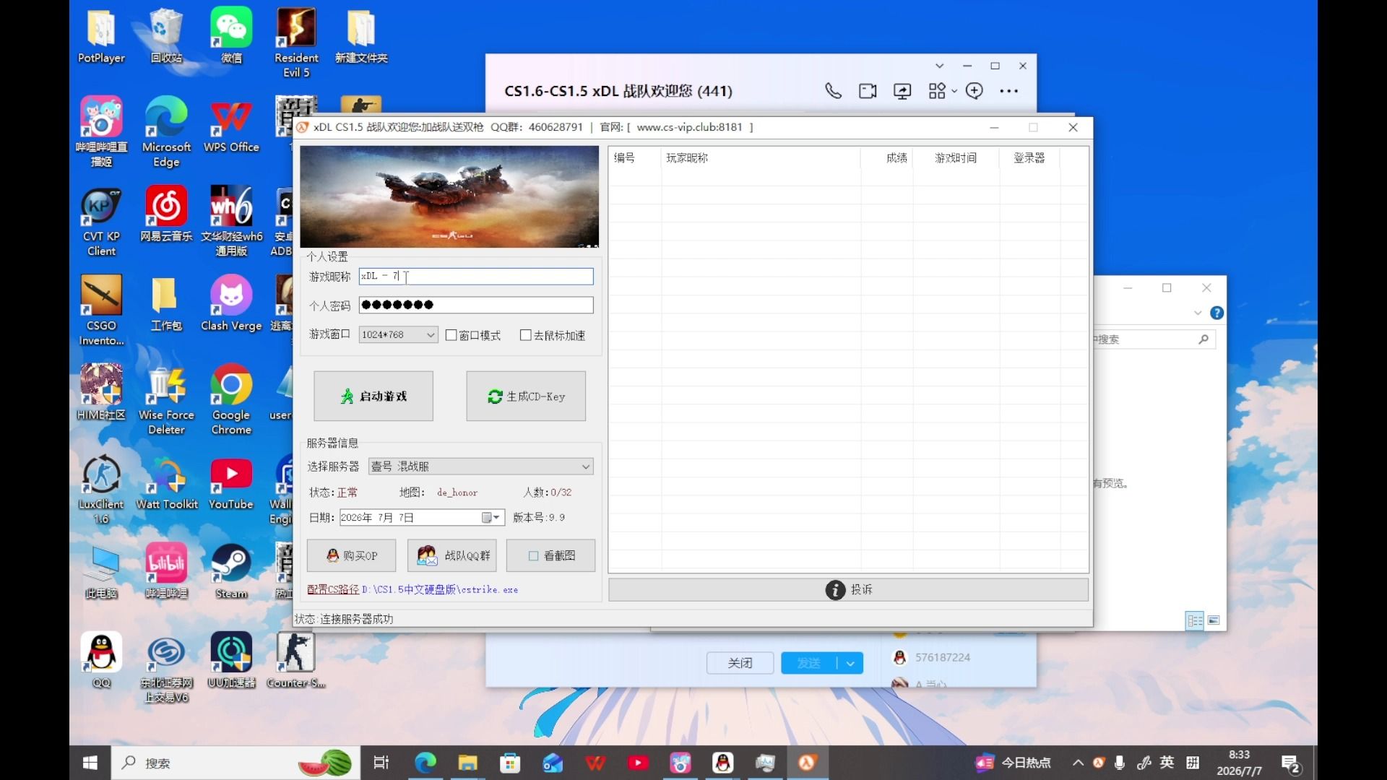Open 战队QQ群 button
The height and width of the screenshot is (780, 1387).
[451, 555]
